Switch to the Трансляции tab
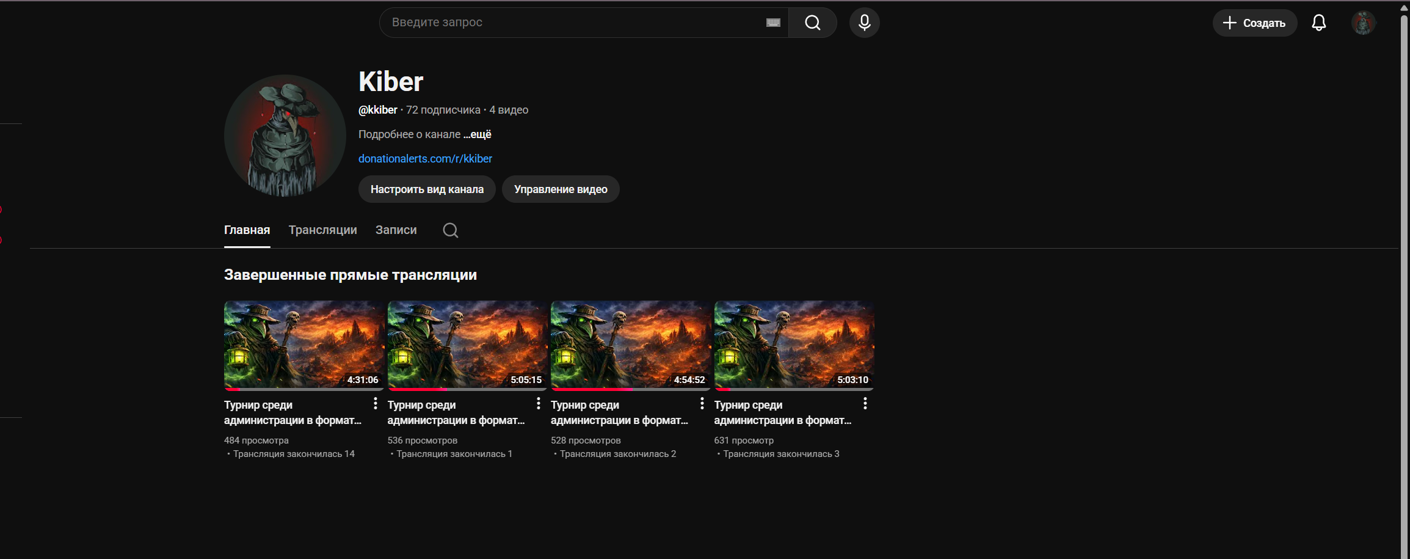 pyautogui.click(x=322, y=230)
